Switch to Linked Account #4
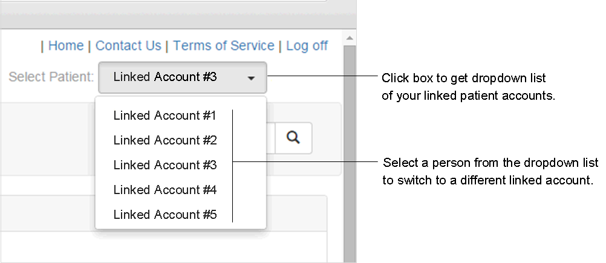Image resolution: width=606 pixels, height=263 pixels. [165, 190]
